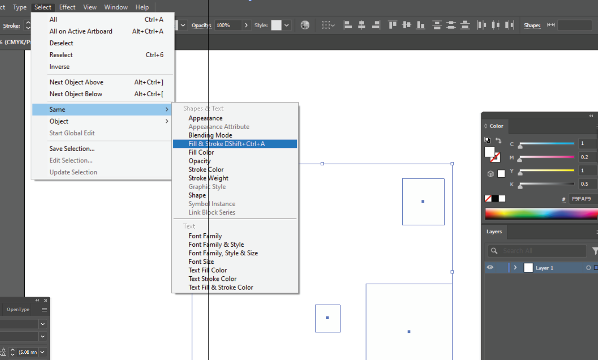
Task: Click Vertical Distribute Bottom icon
Action: 466,25
